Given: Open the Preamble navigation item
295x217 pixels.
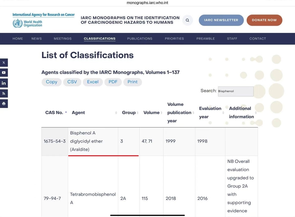Looking at the screenshot, I should pyautogui.click(x=206, y=39).
